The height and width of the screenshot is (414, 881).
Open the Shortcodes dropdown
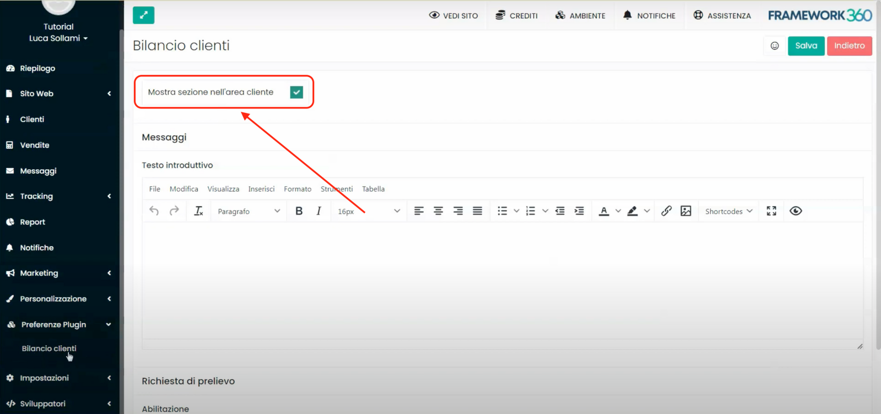point(728,211)
